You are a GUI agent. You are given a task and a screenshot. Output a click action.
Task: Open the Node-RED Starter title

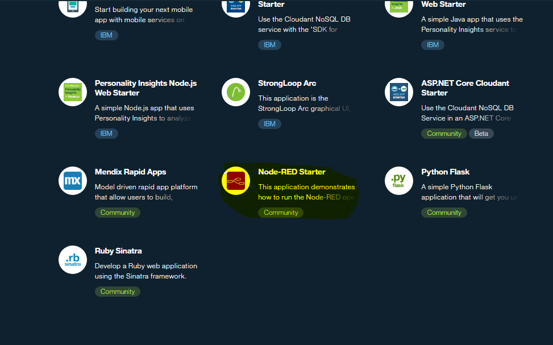tap(292, 172)
